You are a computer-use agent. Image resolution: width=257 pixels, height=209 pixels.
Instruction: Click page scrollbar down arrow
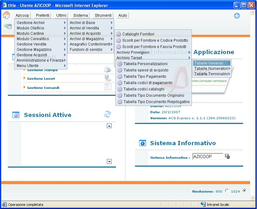(x=253, y=198)
